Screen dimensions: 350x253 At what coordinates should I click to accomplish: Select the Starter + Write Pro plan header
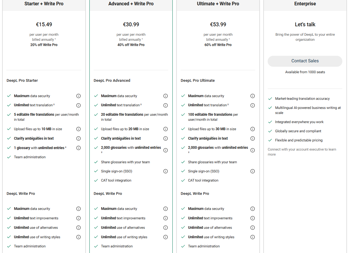(x=44, y=4)
